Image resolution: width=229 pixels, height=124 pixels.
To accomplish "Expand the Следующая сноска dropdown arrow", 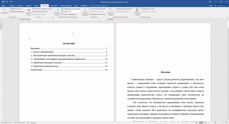I will [49, 11].
